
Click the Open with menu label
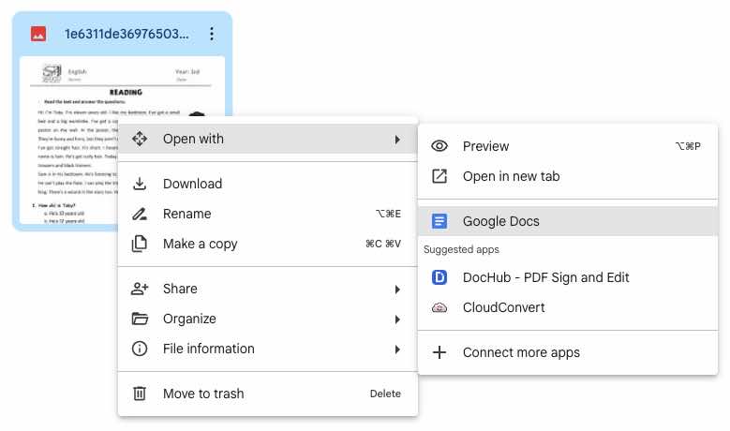[193, 139]
